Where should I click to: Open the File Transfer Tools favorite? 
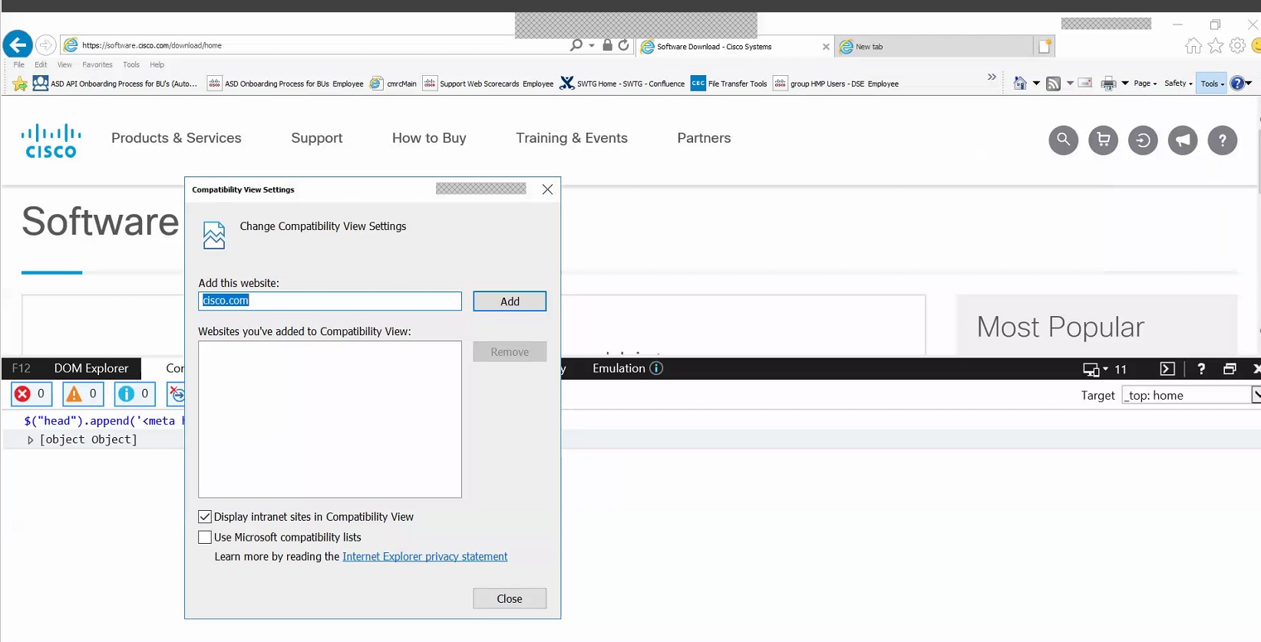(729, 84)
